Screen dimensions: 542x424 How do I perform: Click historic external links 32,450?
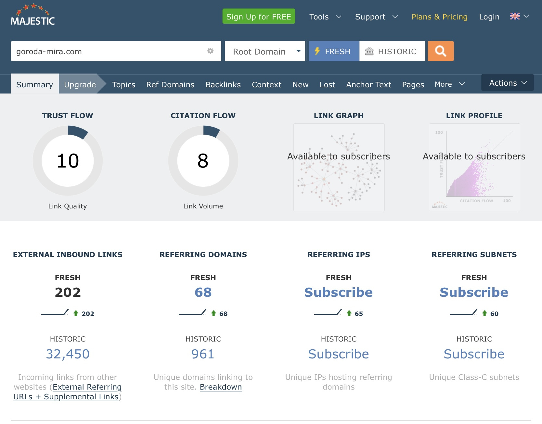click(x=68, y=354)
